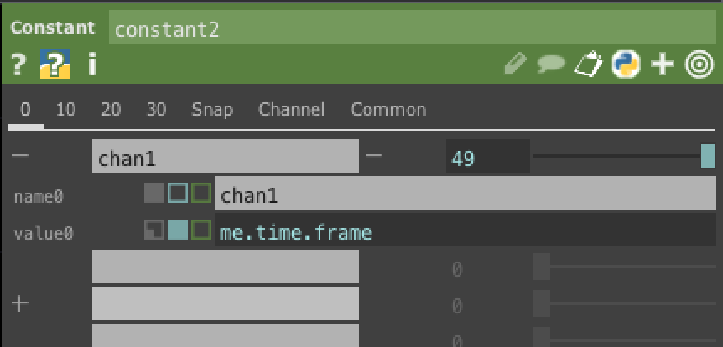Click the Python logo icon
The height and width of the screenshot is (347, 723).
tap(626, 65)
